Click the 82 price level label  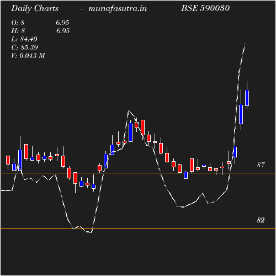tap(261, 220)
